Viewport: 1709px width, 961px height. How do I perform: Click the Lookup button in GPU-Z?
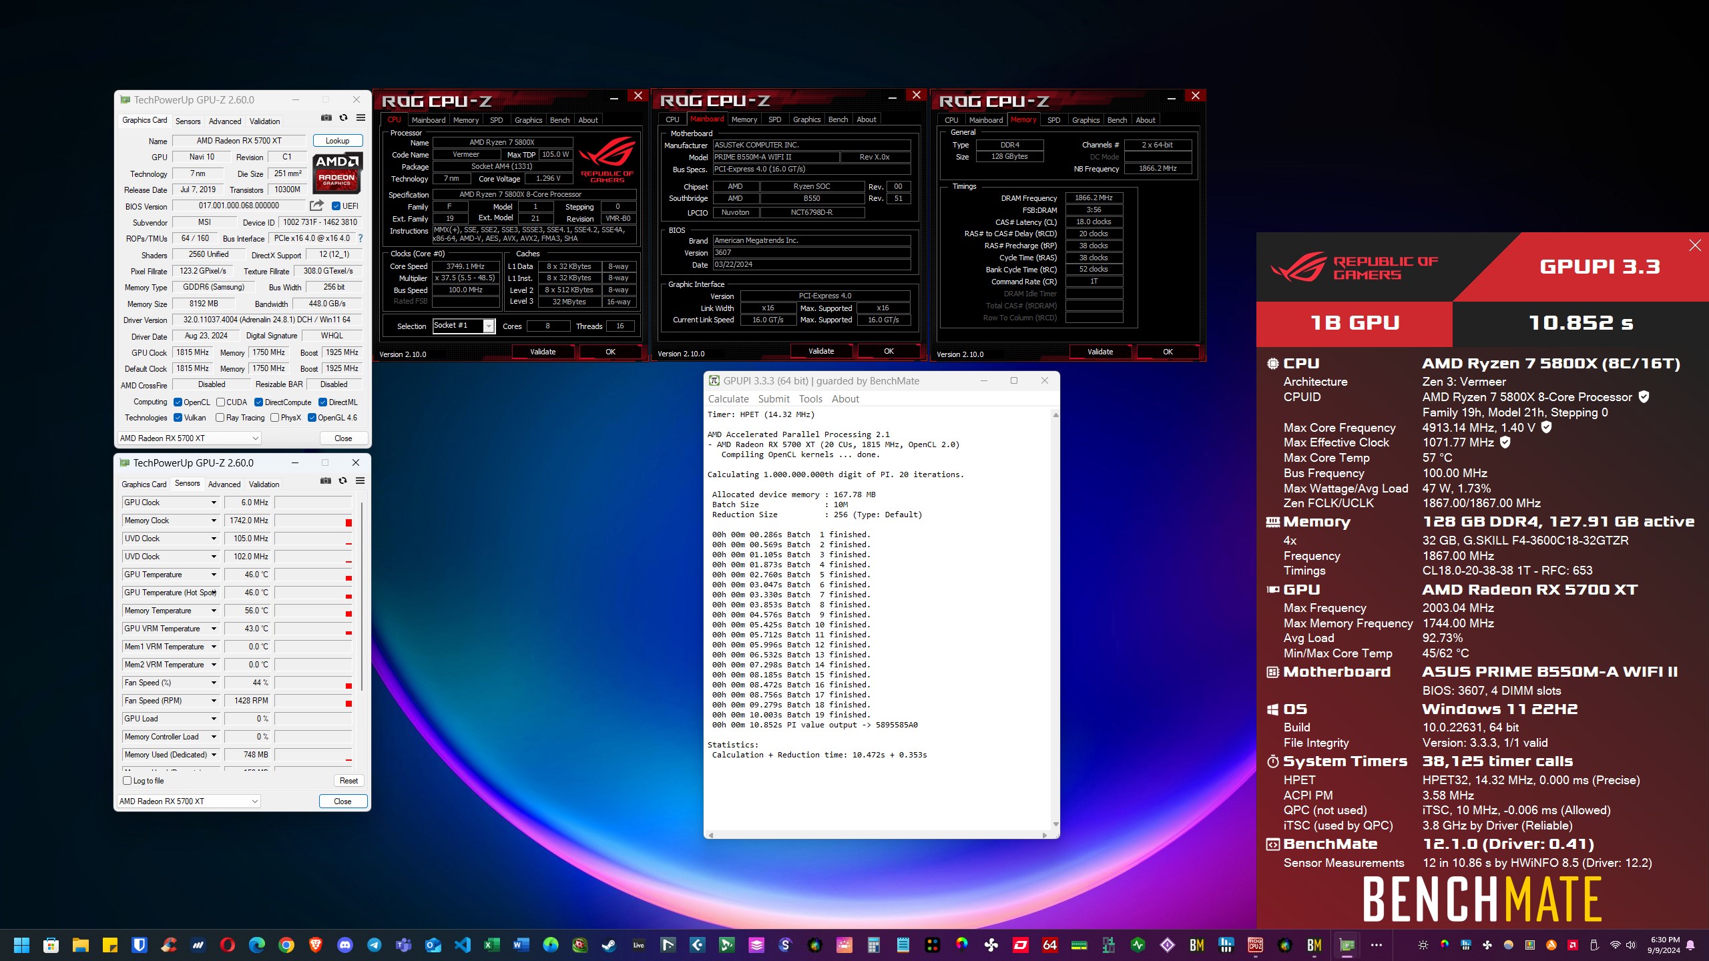[338, 141]
